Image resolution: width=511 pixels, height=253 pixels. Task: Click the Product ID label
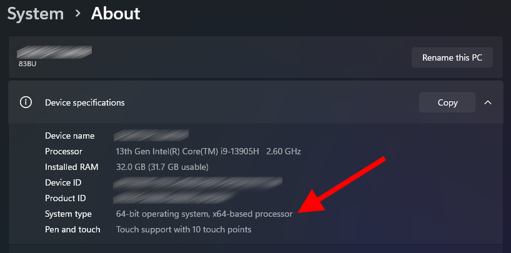point(66,198)
